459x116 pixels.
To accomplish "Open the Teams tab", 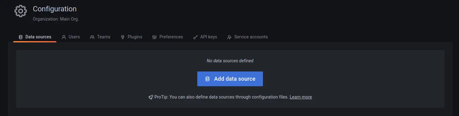I will pos(100,37).
